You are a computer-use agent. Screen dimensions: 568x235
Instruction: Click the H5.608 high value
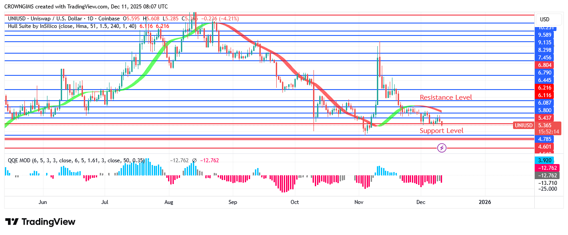point(151,19)
